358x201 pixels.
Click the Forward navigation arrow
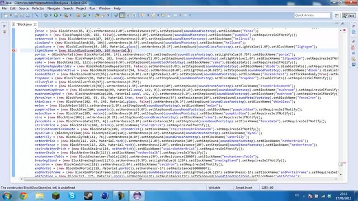(x=185, y=15)
